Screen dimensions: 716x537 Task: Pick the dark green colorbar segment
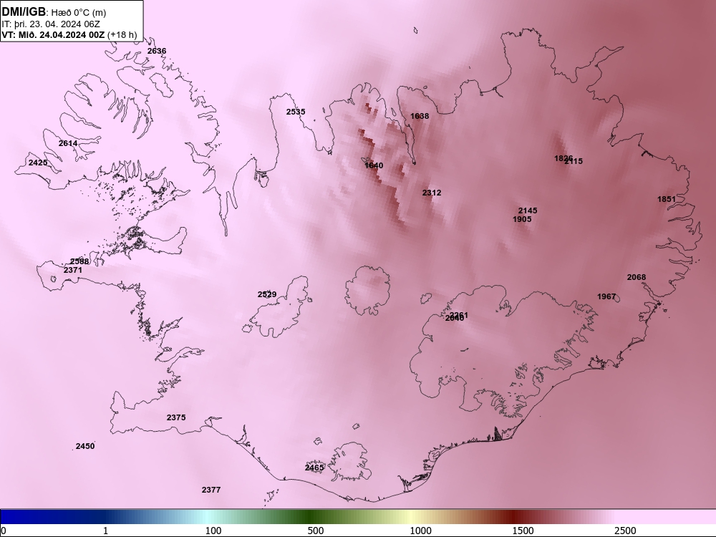pos(311,517)
